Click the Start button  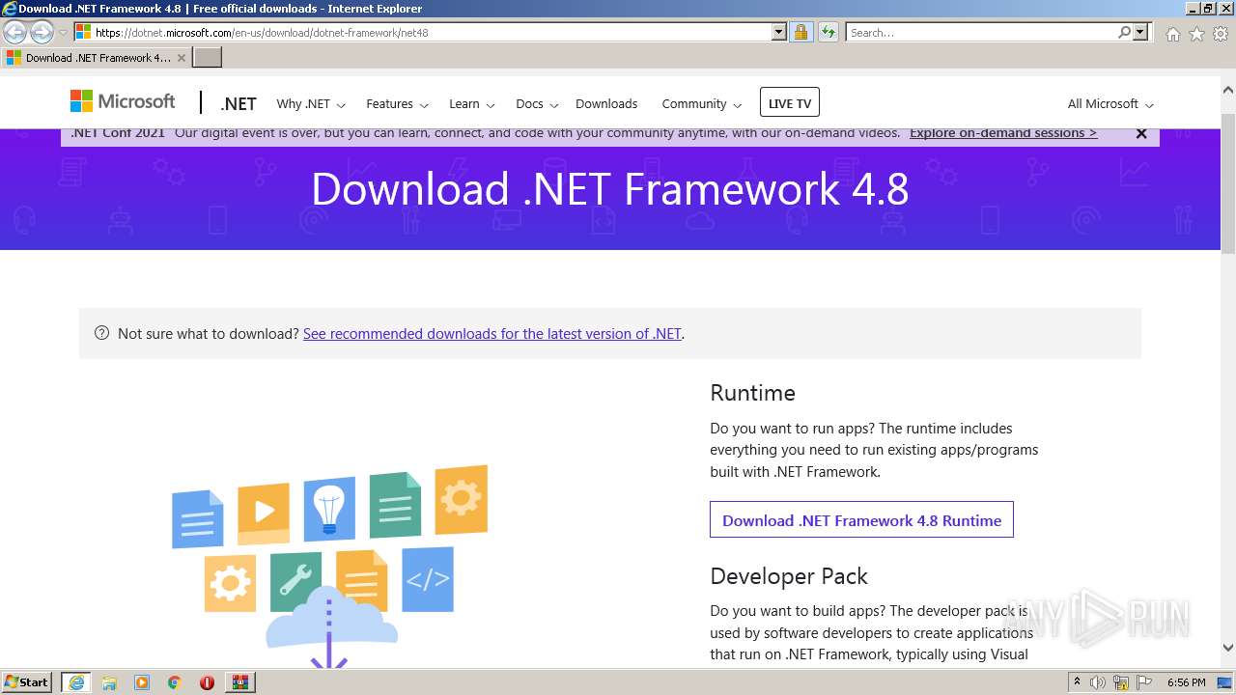[x=26, y=682]
